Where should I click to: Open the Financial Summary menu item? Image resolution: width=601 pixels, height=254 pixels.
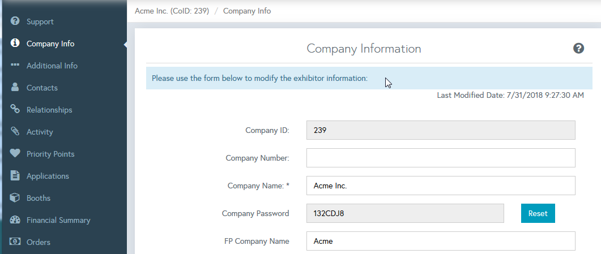[x=58, y=220]
